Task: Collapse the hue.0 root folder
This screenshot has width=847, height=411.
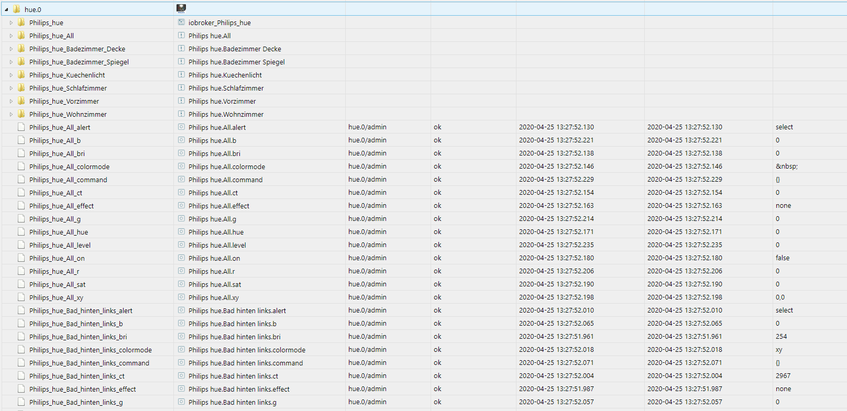Action: click(6, 9)
